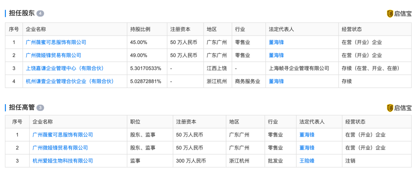Viewport: 418px width, 176px height.
Task: Click 董海锋 in the 杭州谦壹企业管理 row
Action: coord(276,81)
